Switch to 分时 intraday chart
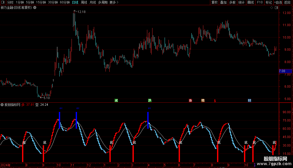293x168 pixels. coord(10,2)
